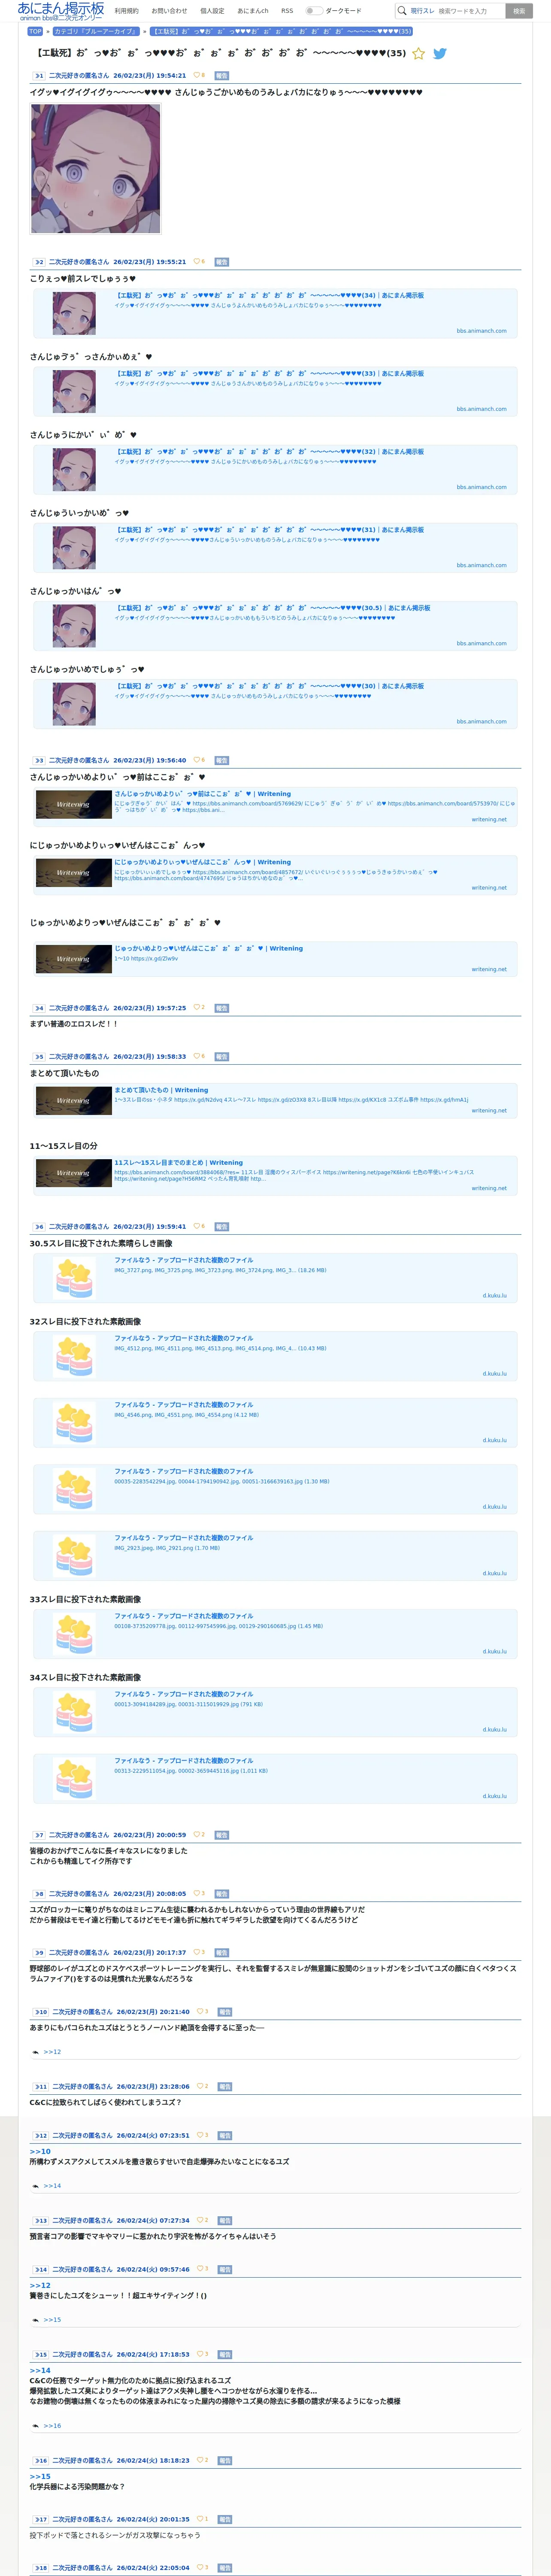
Task: Click the post number >>5 label
Action: [x=39, y=1056]
